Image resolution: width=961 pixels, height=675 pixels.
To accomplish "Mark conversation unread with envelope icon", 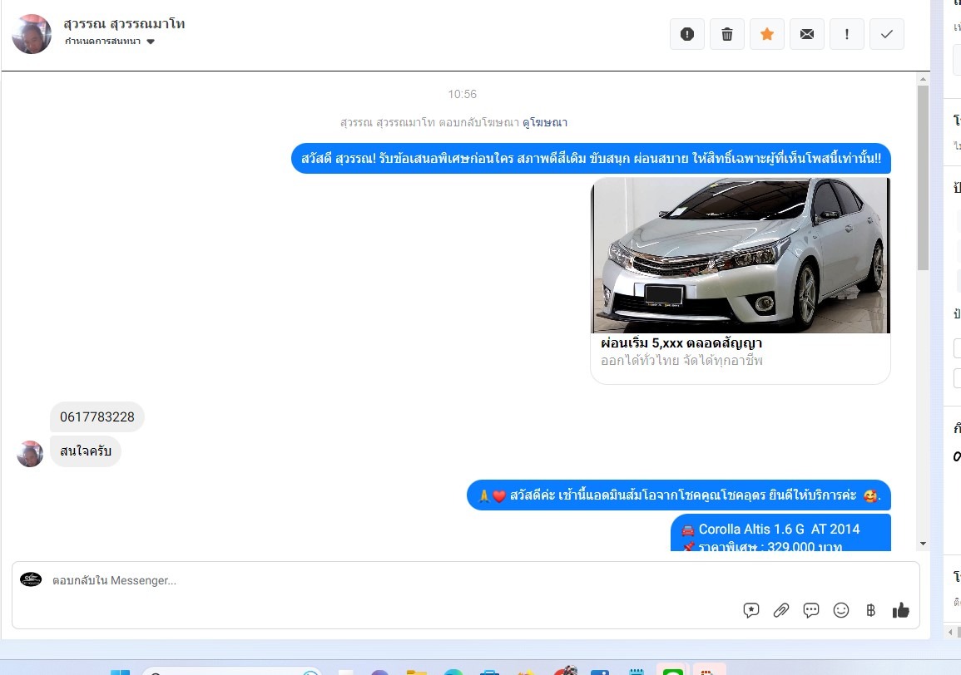I will click(x=807, y=34).
